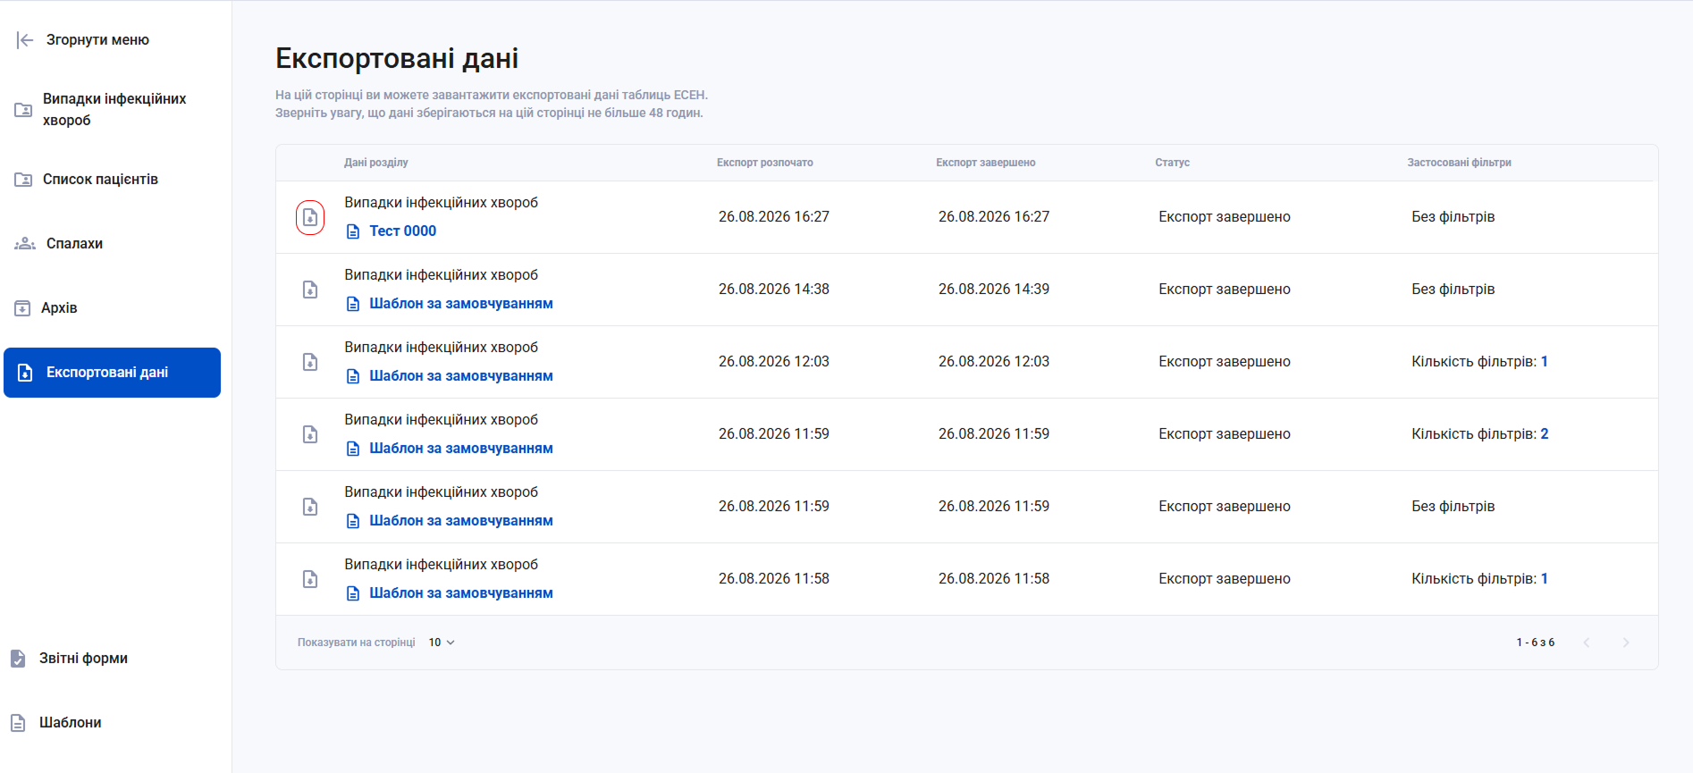Download the Тест 0000 export file icon
Image resolution: width=1693 pixels, height=773 pixels.
310,217
